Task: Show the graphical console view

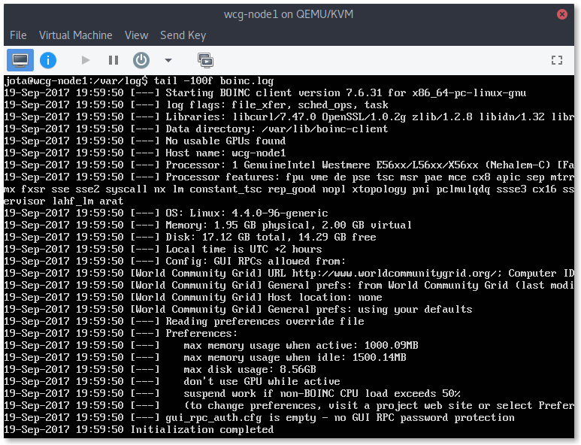Action: 20,60
